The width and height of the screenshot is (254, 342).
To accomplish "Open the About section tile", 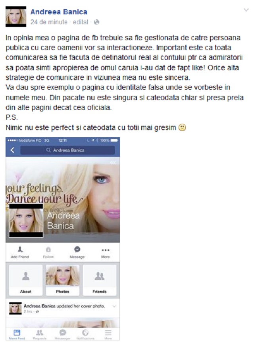I will tap(26, 280).
